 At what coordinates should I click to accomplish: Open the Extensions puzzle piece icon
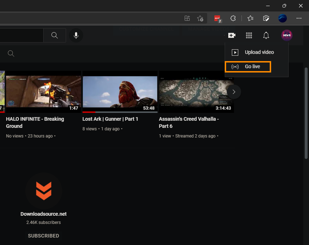233,18
